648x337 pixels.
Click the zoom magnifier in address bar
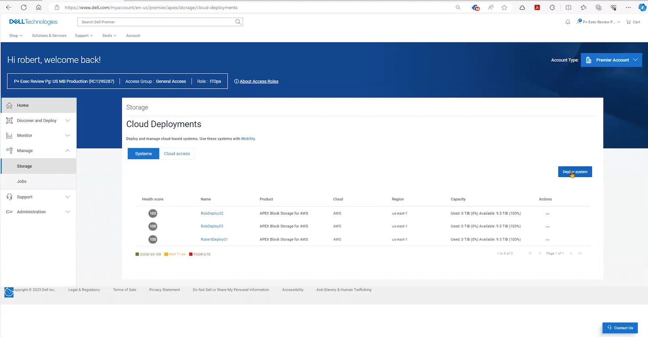tap(458, 7)
